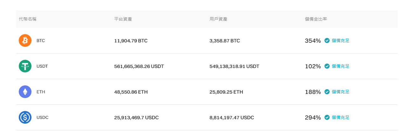The image size is (410, 136).
Task: Open the 儲備充足 link in ETH row
Action: point(340,92)
